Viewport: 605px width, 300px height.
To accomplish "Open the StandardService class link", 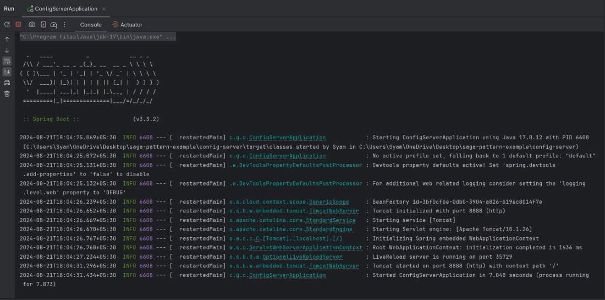I will 331,220.
